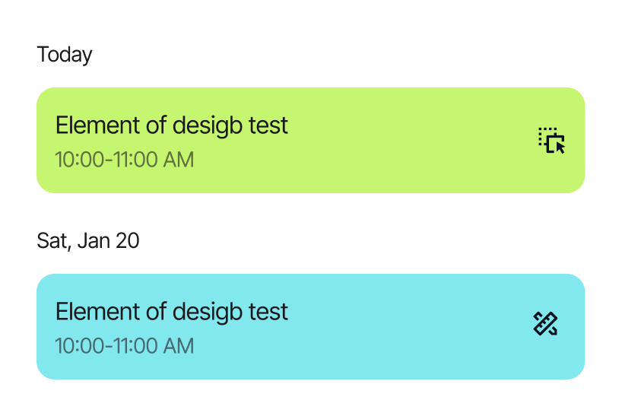Click the ruler and pencil design icon

click(545, 324)
